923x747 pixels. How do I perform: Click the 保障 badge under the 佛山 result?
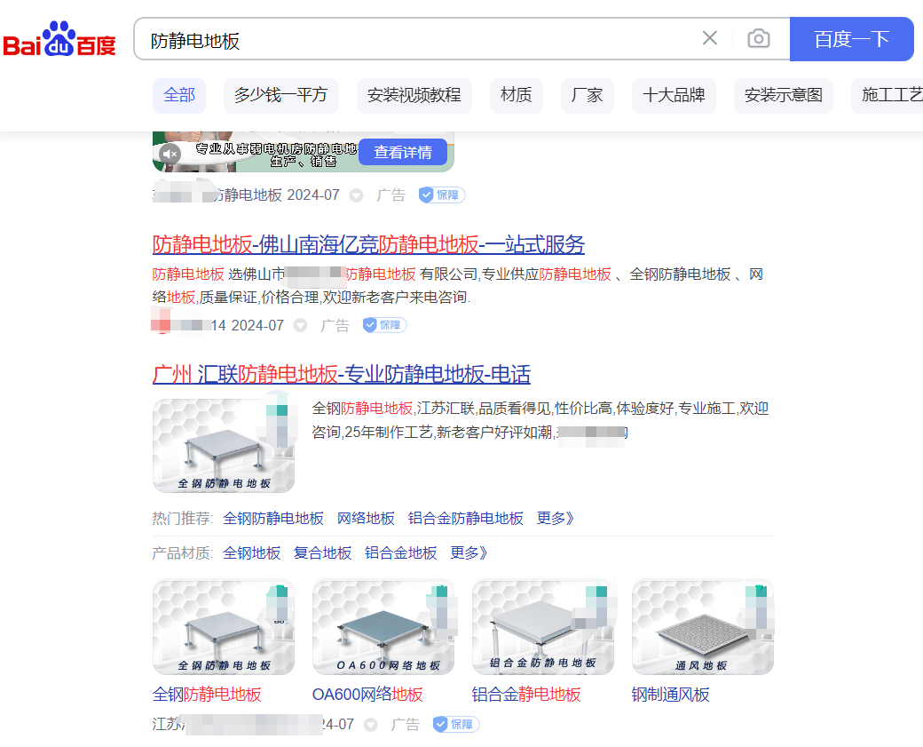[384, 325]
